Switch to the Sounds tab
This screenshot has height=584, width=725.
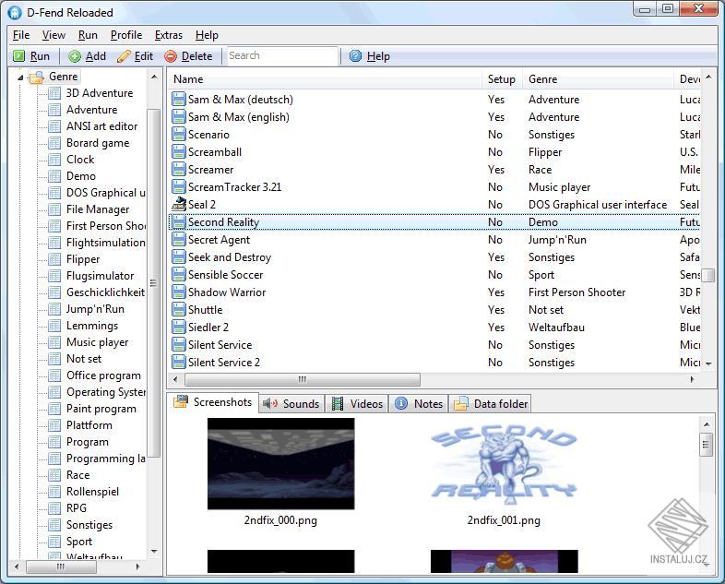[x=291, y=403]
